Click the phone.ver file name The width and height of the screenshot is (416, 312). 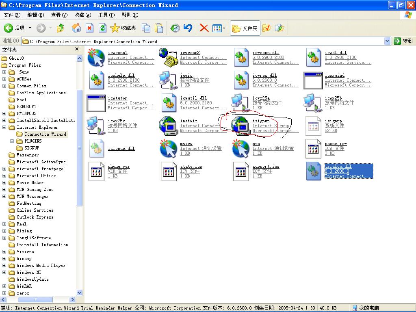point(119,166)
